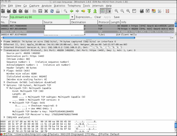The width and height of the screenshot is (177, 136).
Task: Zoom in toolbar icon
Action: [x=116, y=11]
